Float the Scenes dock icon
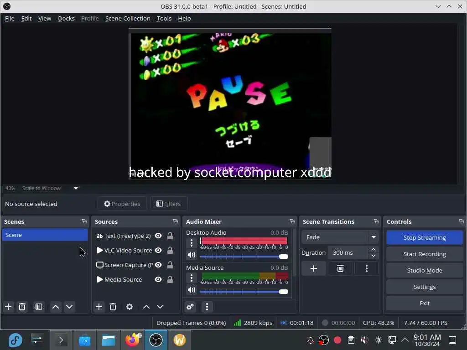Screen dimensions: 467x350 point(84,221)
